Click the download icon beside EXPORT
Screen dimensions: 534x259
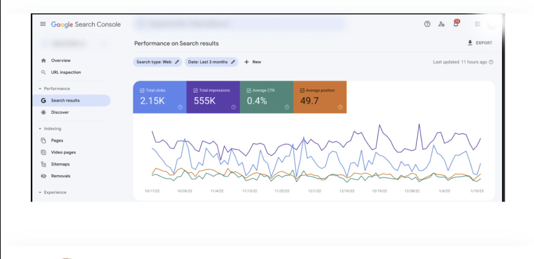(x=470, y=43)
